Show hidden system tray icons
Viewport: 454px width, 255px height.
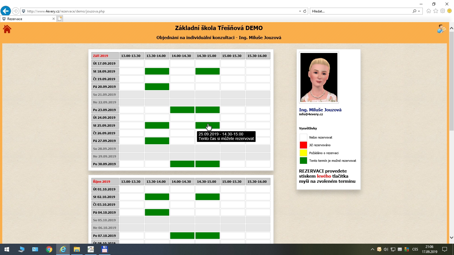tap(372, 249)
